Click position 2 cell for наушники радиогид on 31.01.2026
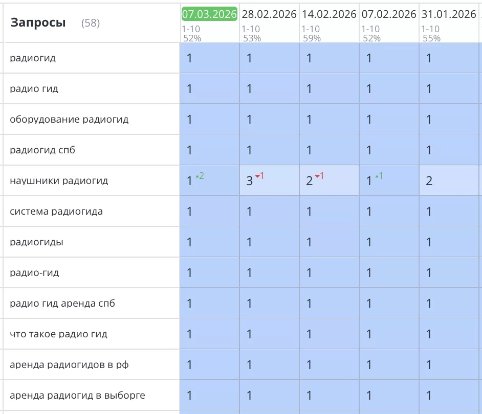The width and height of the screenshot is (482, 414). (x=429, y=181)
